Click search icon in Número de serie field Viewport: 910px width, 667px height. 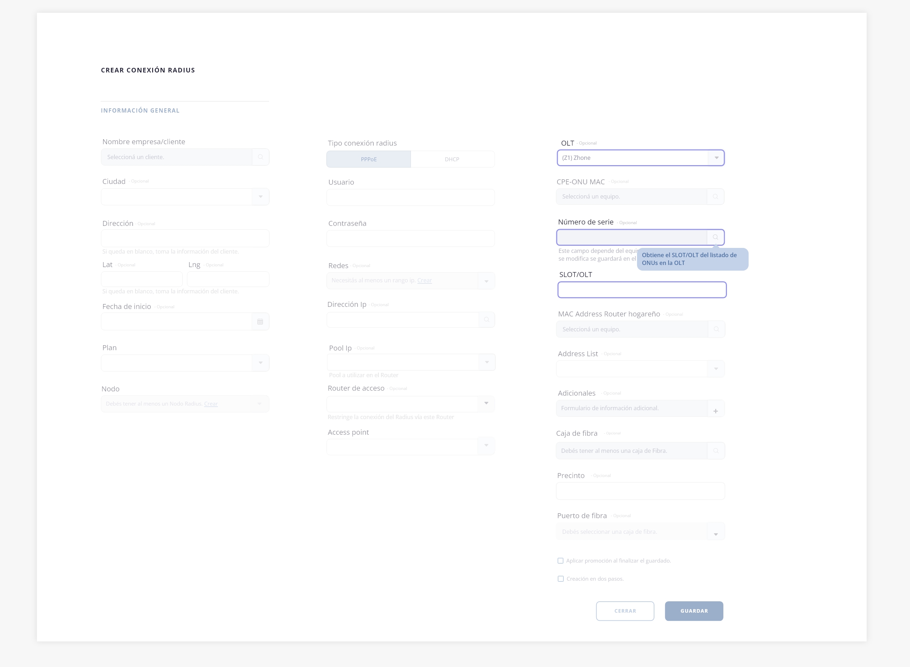tap(715, 237)
